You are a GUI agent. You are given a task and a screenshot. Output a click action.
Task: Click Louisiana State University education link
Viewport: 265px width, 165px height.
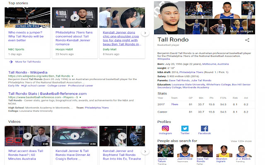188,85
